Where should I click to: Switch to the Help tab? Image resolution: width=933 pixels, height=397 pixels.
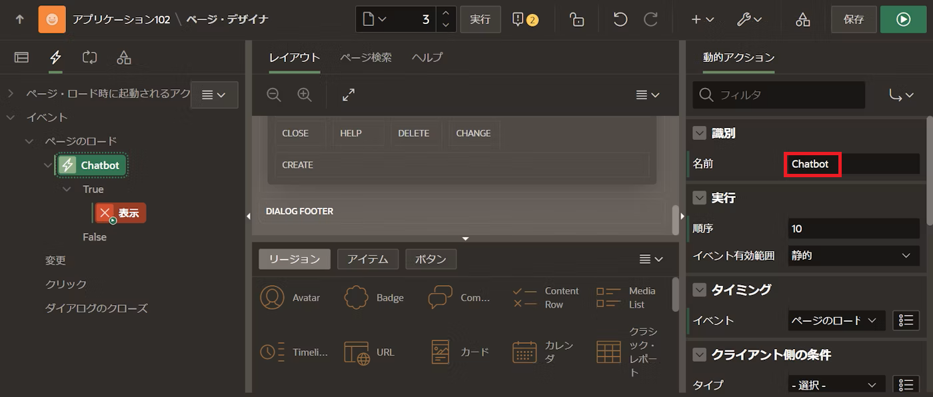click(x=427, y=57)
